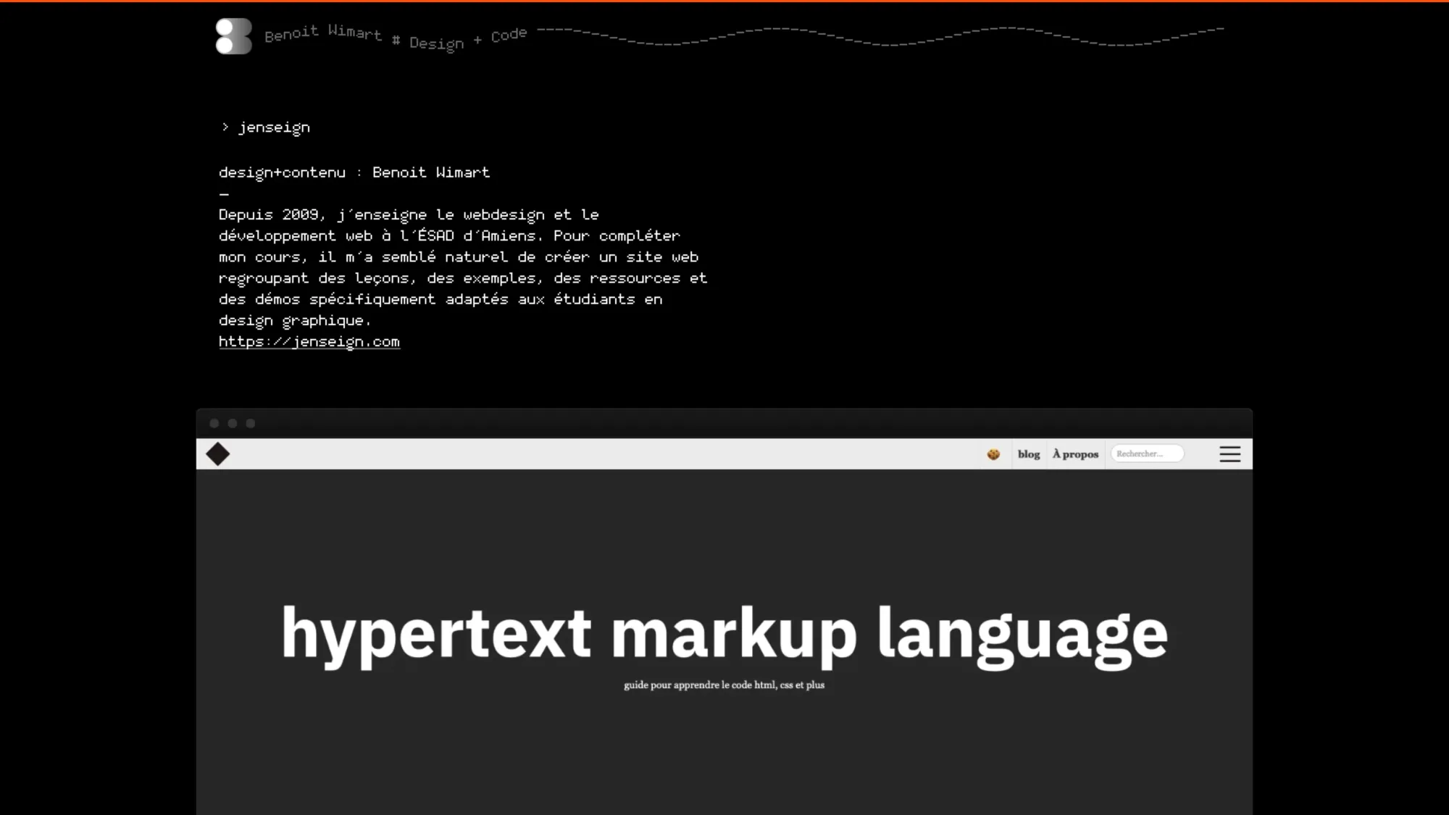This screenshot has width=1449, height=815.
Task: Click third dot in mock browser titlebar
Action: click(251, 423)
